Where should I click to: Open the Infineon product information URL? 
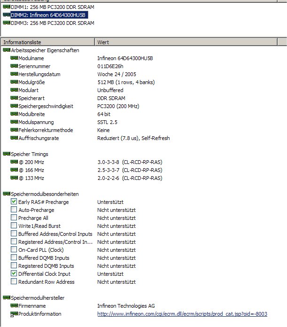[182, 314]
